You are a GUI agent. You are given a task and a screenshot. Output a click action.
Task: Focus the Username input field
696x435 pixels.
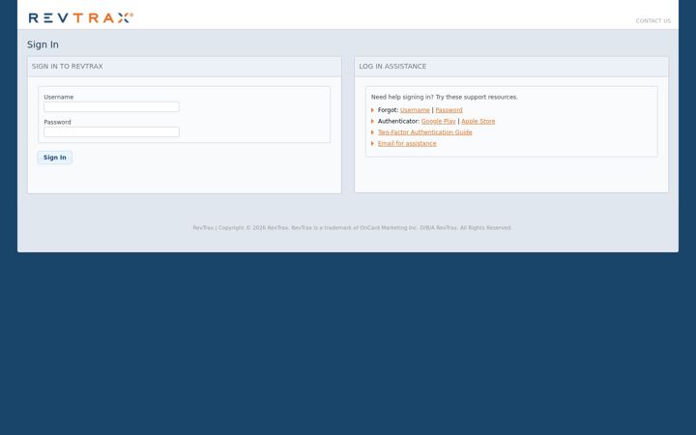pos(111,106)
